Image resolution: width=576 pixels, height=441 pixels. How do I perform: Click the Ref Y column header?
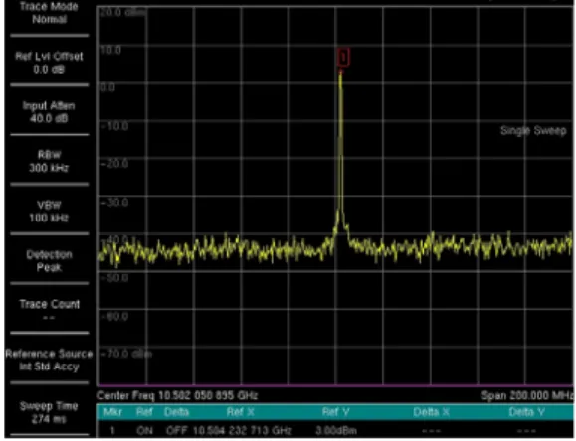(x=336, y=412)
